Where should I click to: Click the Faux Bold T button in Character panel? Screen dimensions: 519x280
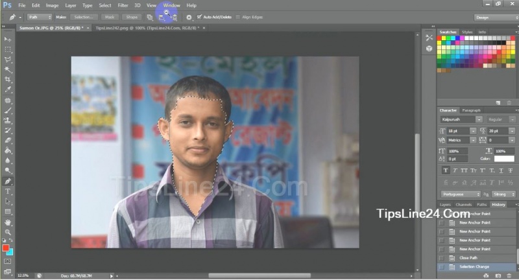[446, 170]
